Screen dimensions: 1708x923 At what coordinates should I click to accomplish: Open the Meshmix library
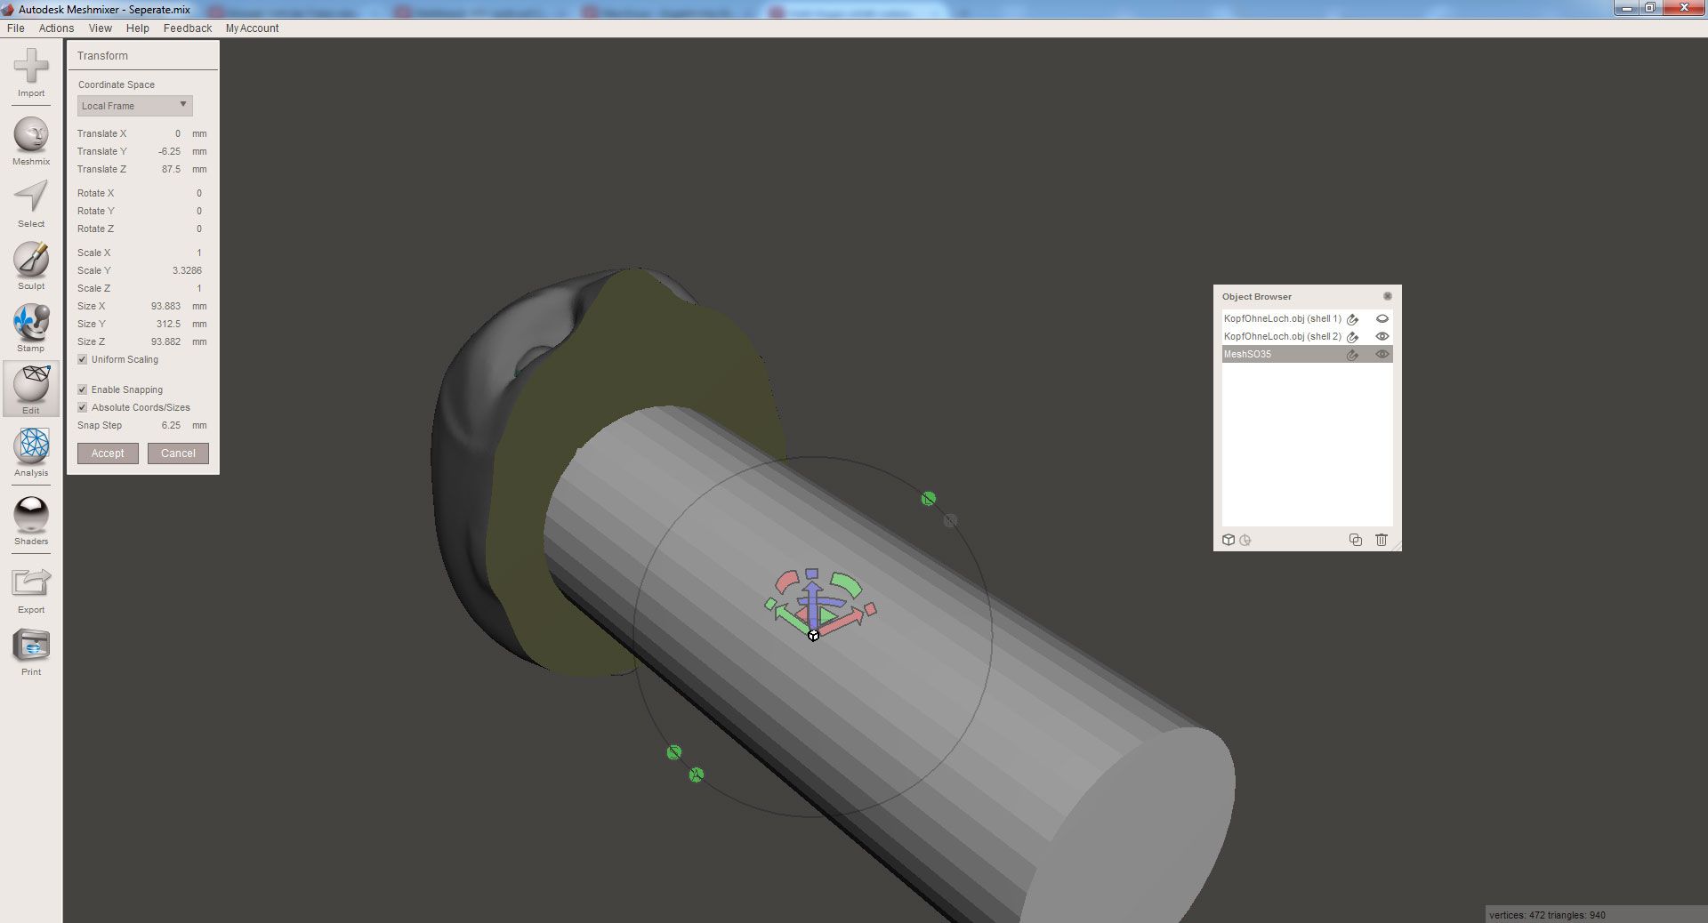coord(31,141)
